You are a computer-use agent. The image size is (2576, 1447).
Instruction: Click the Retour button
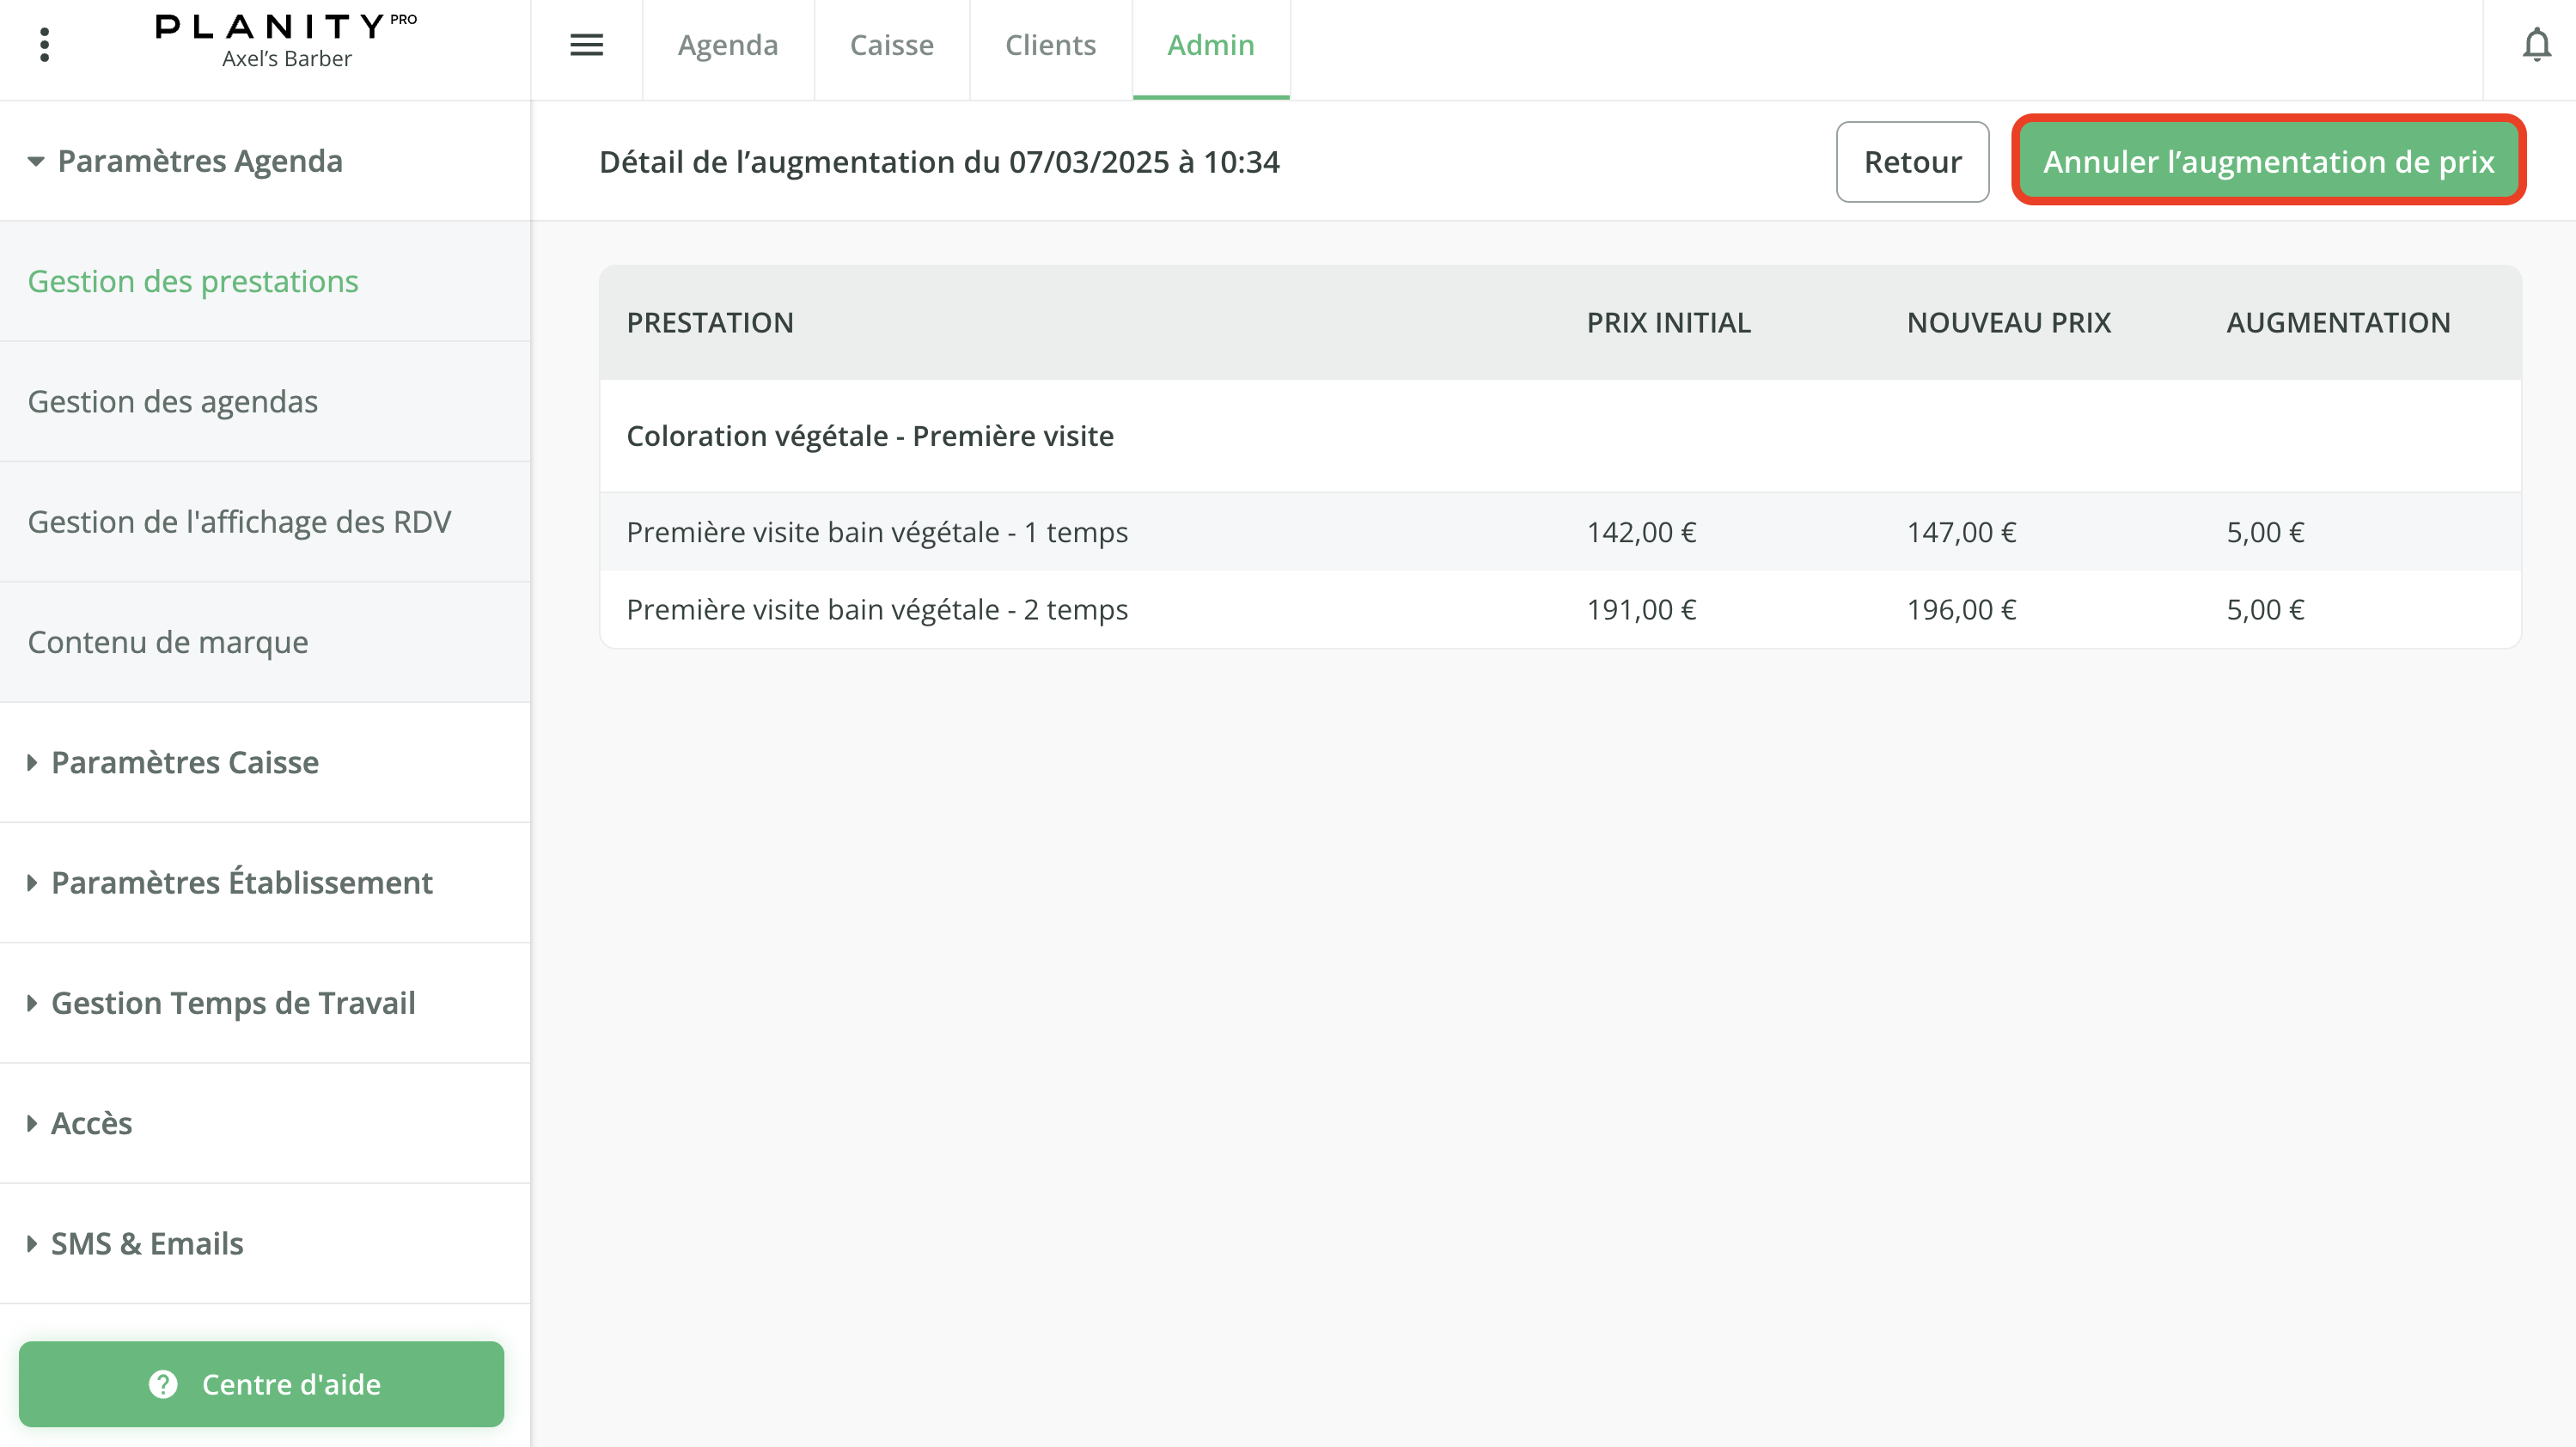(x=1911, y=162)
